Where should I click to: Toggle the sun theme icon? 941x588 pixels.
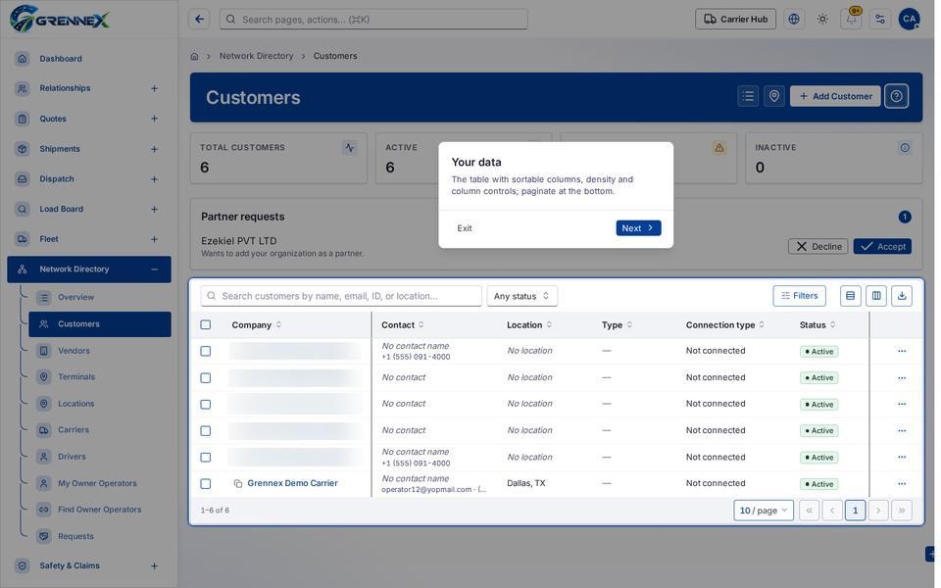point(822,20)
